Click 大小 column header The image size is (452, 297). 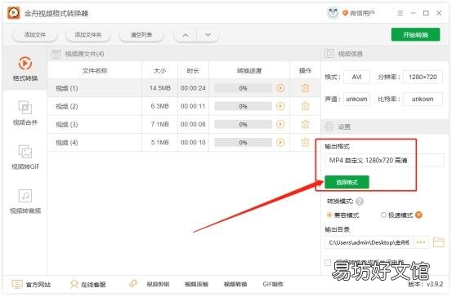tap(159, 71)
